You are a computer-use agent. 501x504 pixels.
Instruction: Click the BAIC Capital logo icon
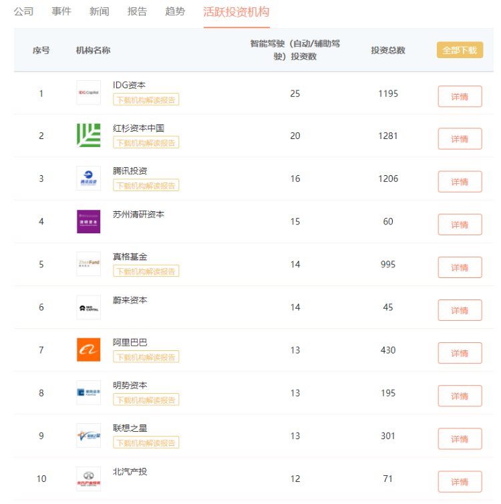[x=88, y=479]
